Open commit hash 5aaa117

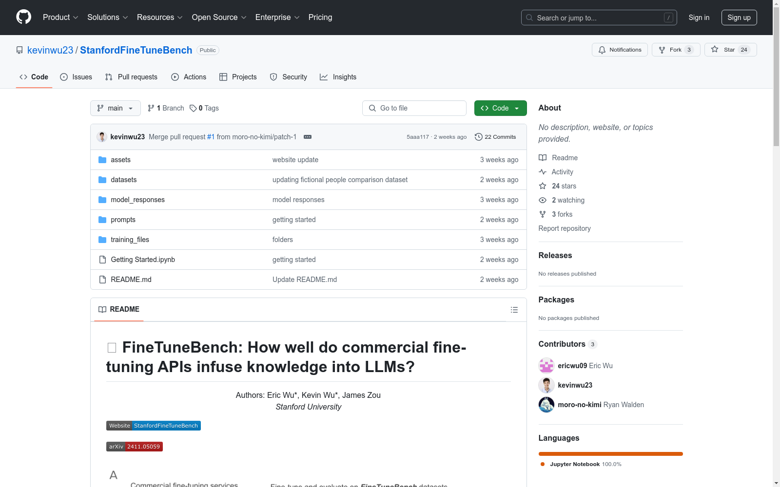418,137
